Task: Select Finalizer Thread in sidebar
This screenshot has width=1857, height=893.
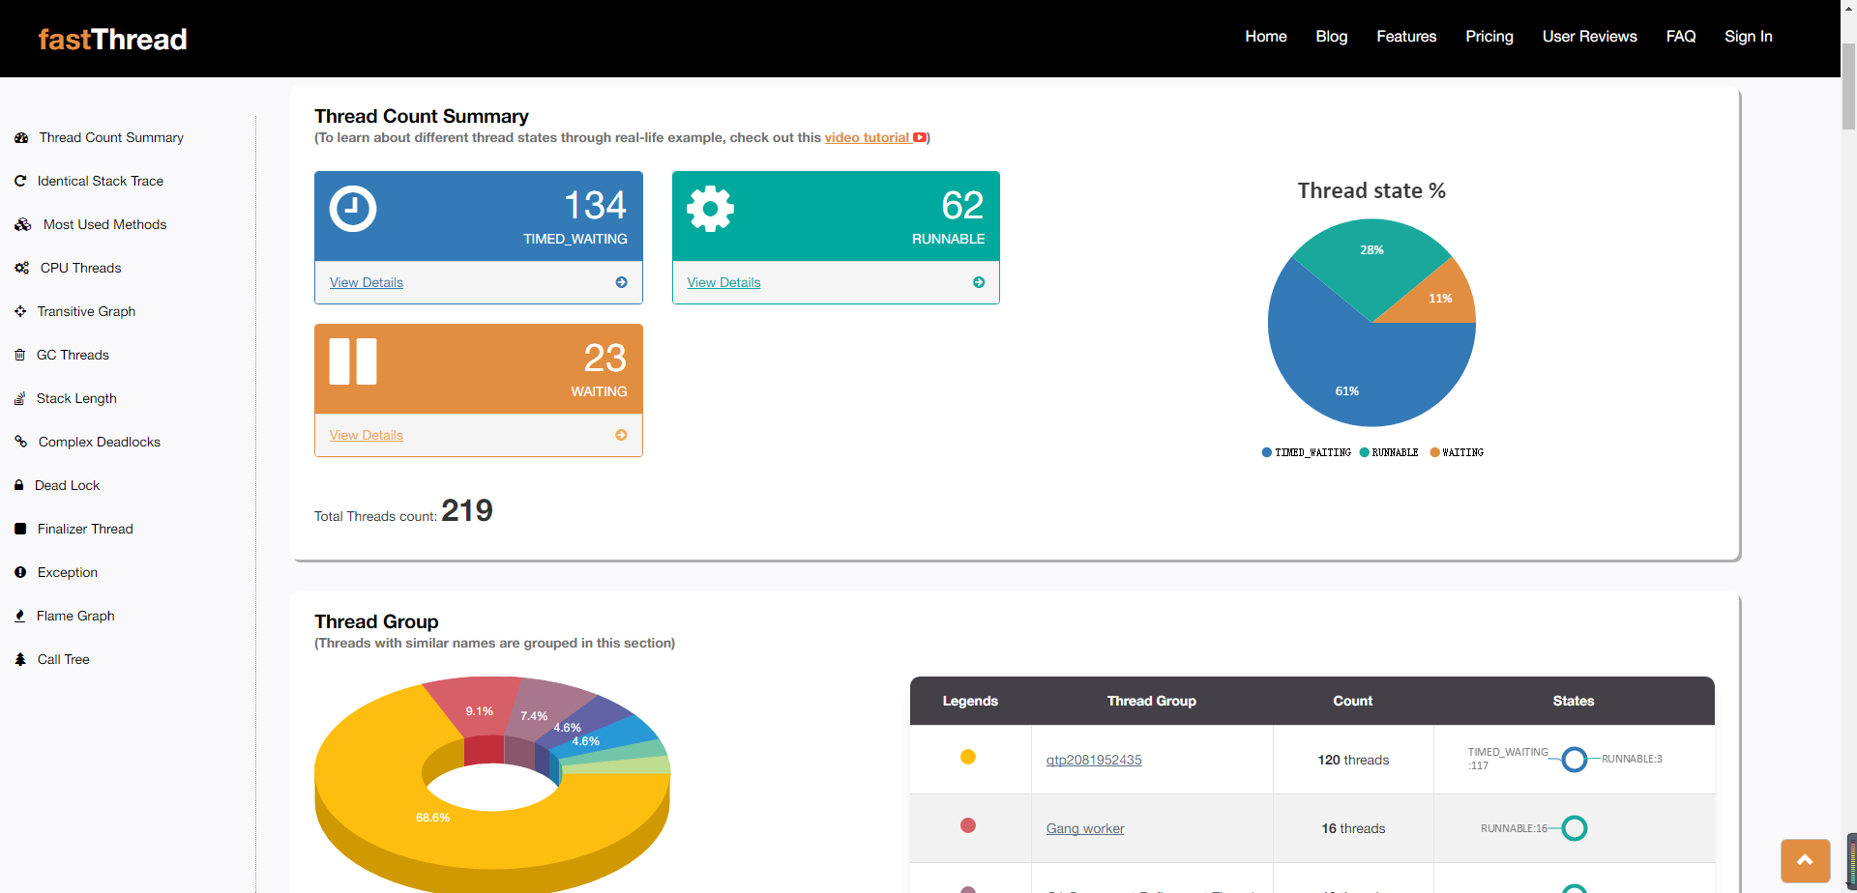Action: tap(85, 529)
